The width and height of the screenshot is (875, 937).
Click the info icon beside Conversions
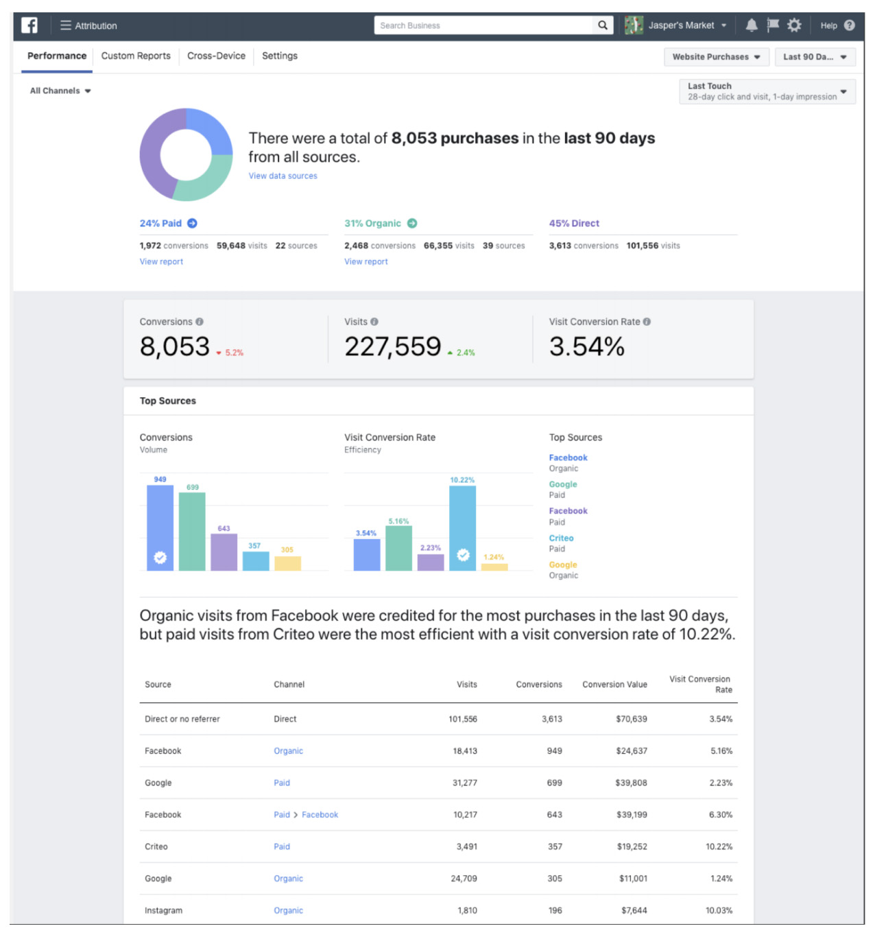tap(200, 322)
